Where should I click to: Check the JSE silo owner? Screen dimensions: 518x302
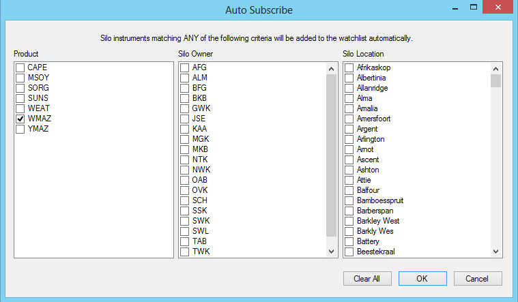pyautogui.click(x=185, y=119)
